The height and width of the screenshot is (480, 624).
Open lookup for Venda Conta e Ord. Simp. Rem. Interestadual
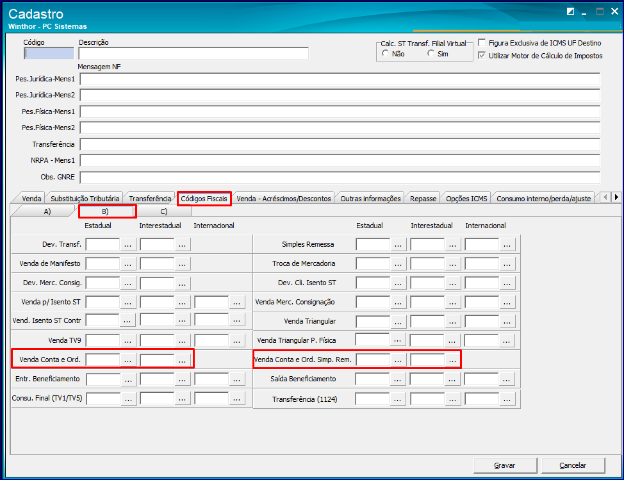[x=452, y=360]
